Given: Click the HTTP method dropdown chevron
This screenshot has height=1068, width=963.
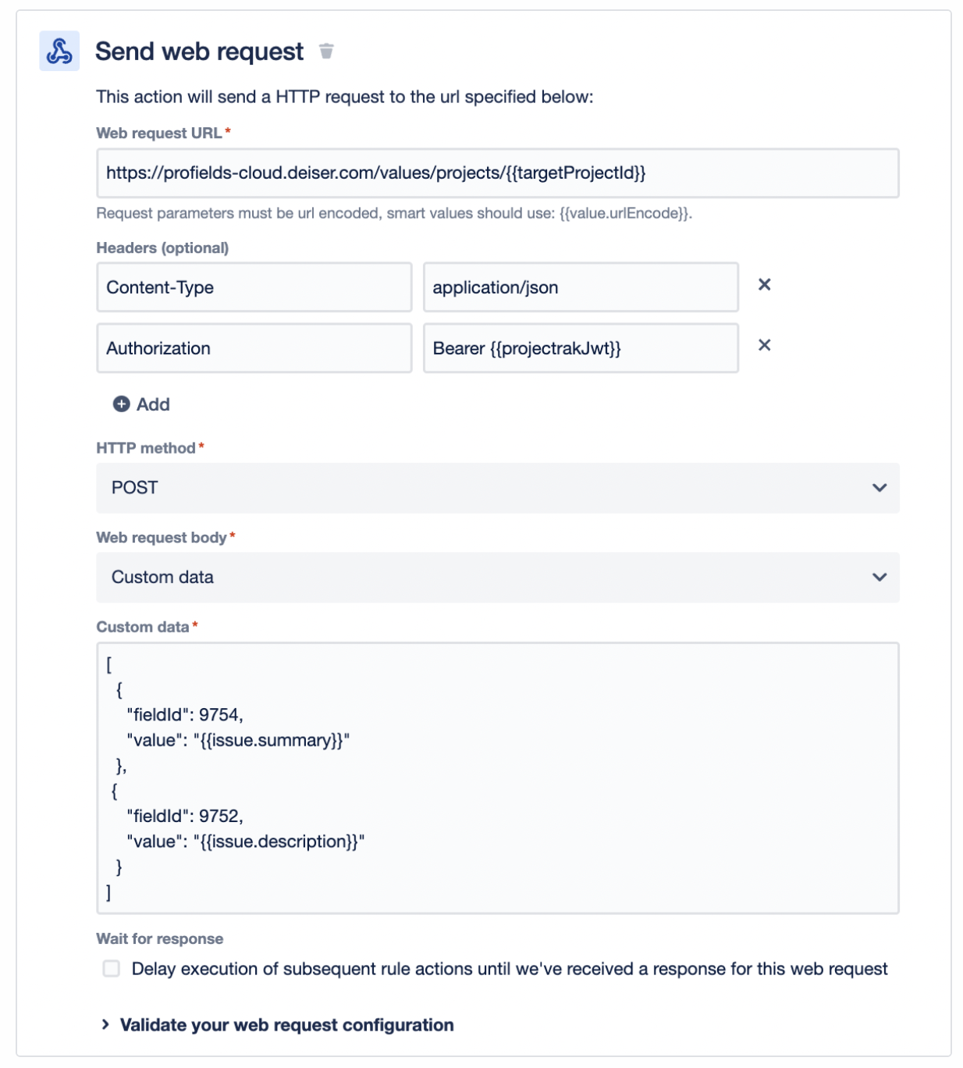Looking at the screenshot, I should [881, 488].
